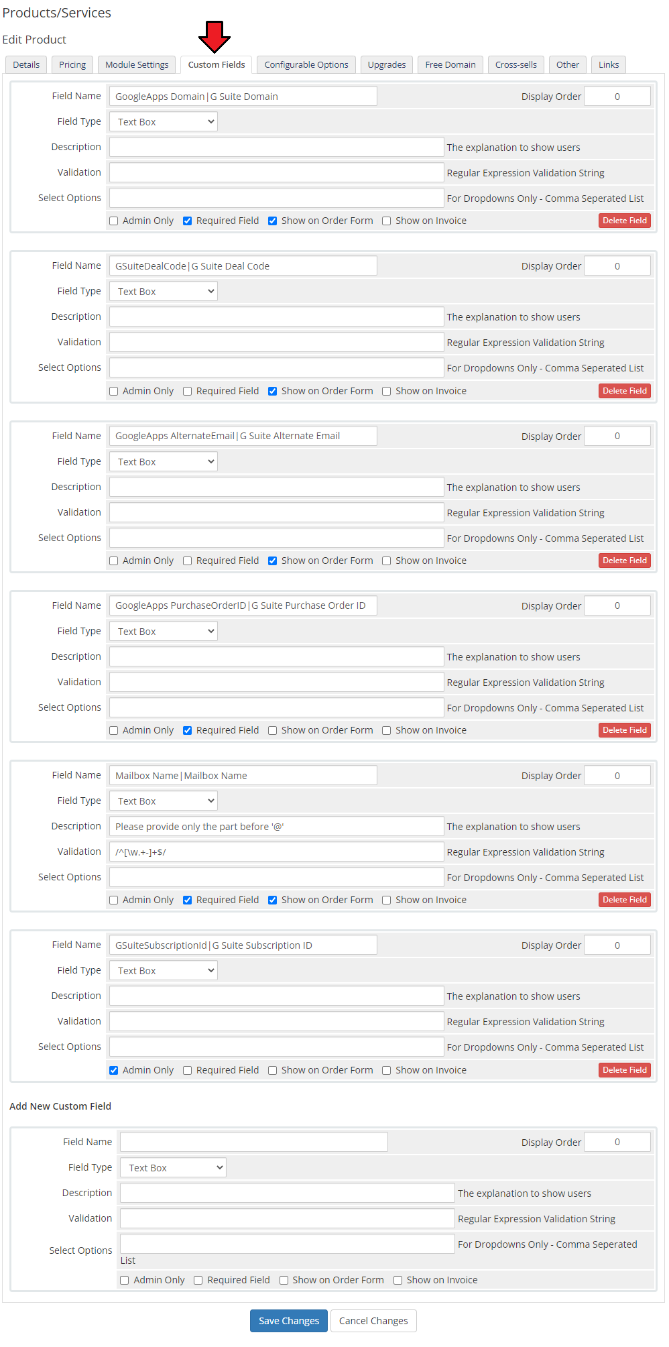The width and height of the screenshot is (669, 1347).
Task: Click the GoogleApps PurchaseOrderID field name input
Action: click(x=243, y=605)
